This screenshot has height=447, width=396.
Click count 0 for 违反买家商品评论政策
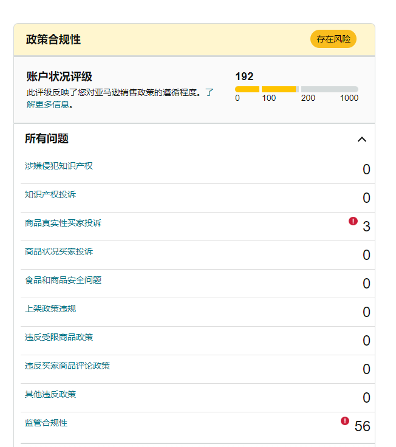(x=366, y=369)
